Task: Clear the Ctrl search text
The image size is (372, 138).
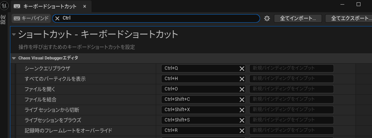Action: click(x=57, y=18)
